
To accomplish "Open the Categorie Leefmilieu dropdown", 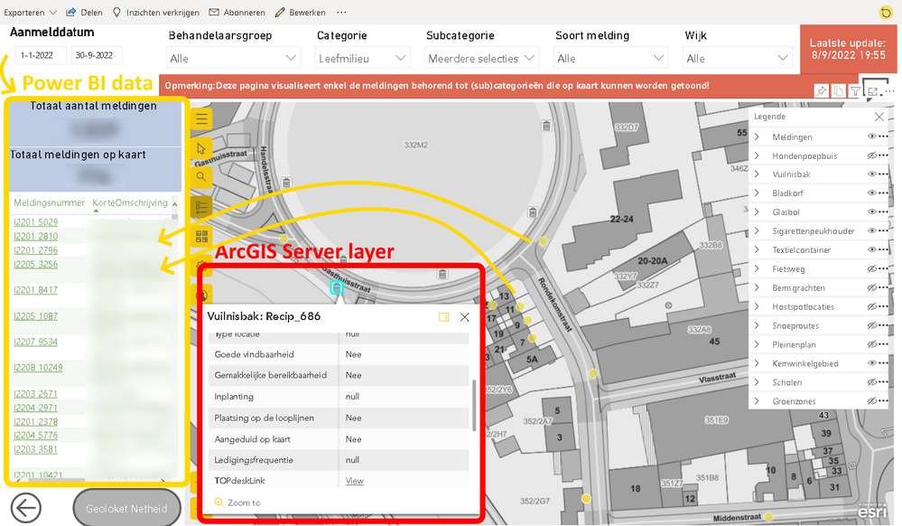I will coord(362,58).
